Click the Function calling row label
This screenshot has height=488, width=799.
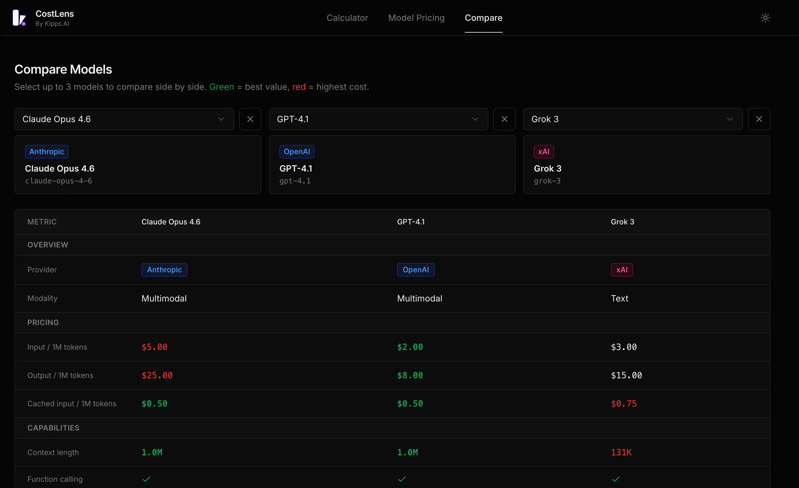(x=55, y=479)
